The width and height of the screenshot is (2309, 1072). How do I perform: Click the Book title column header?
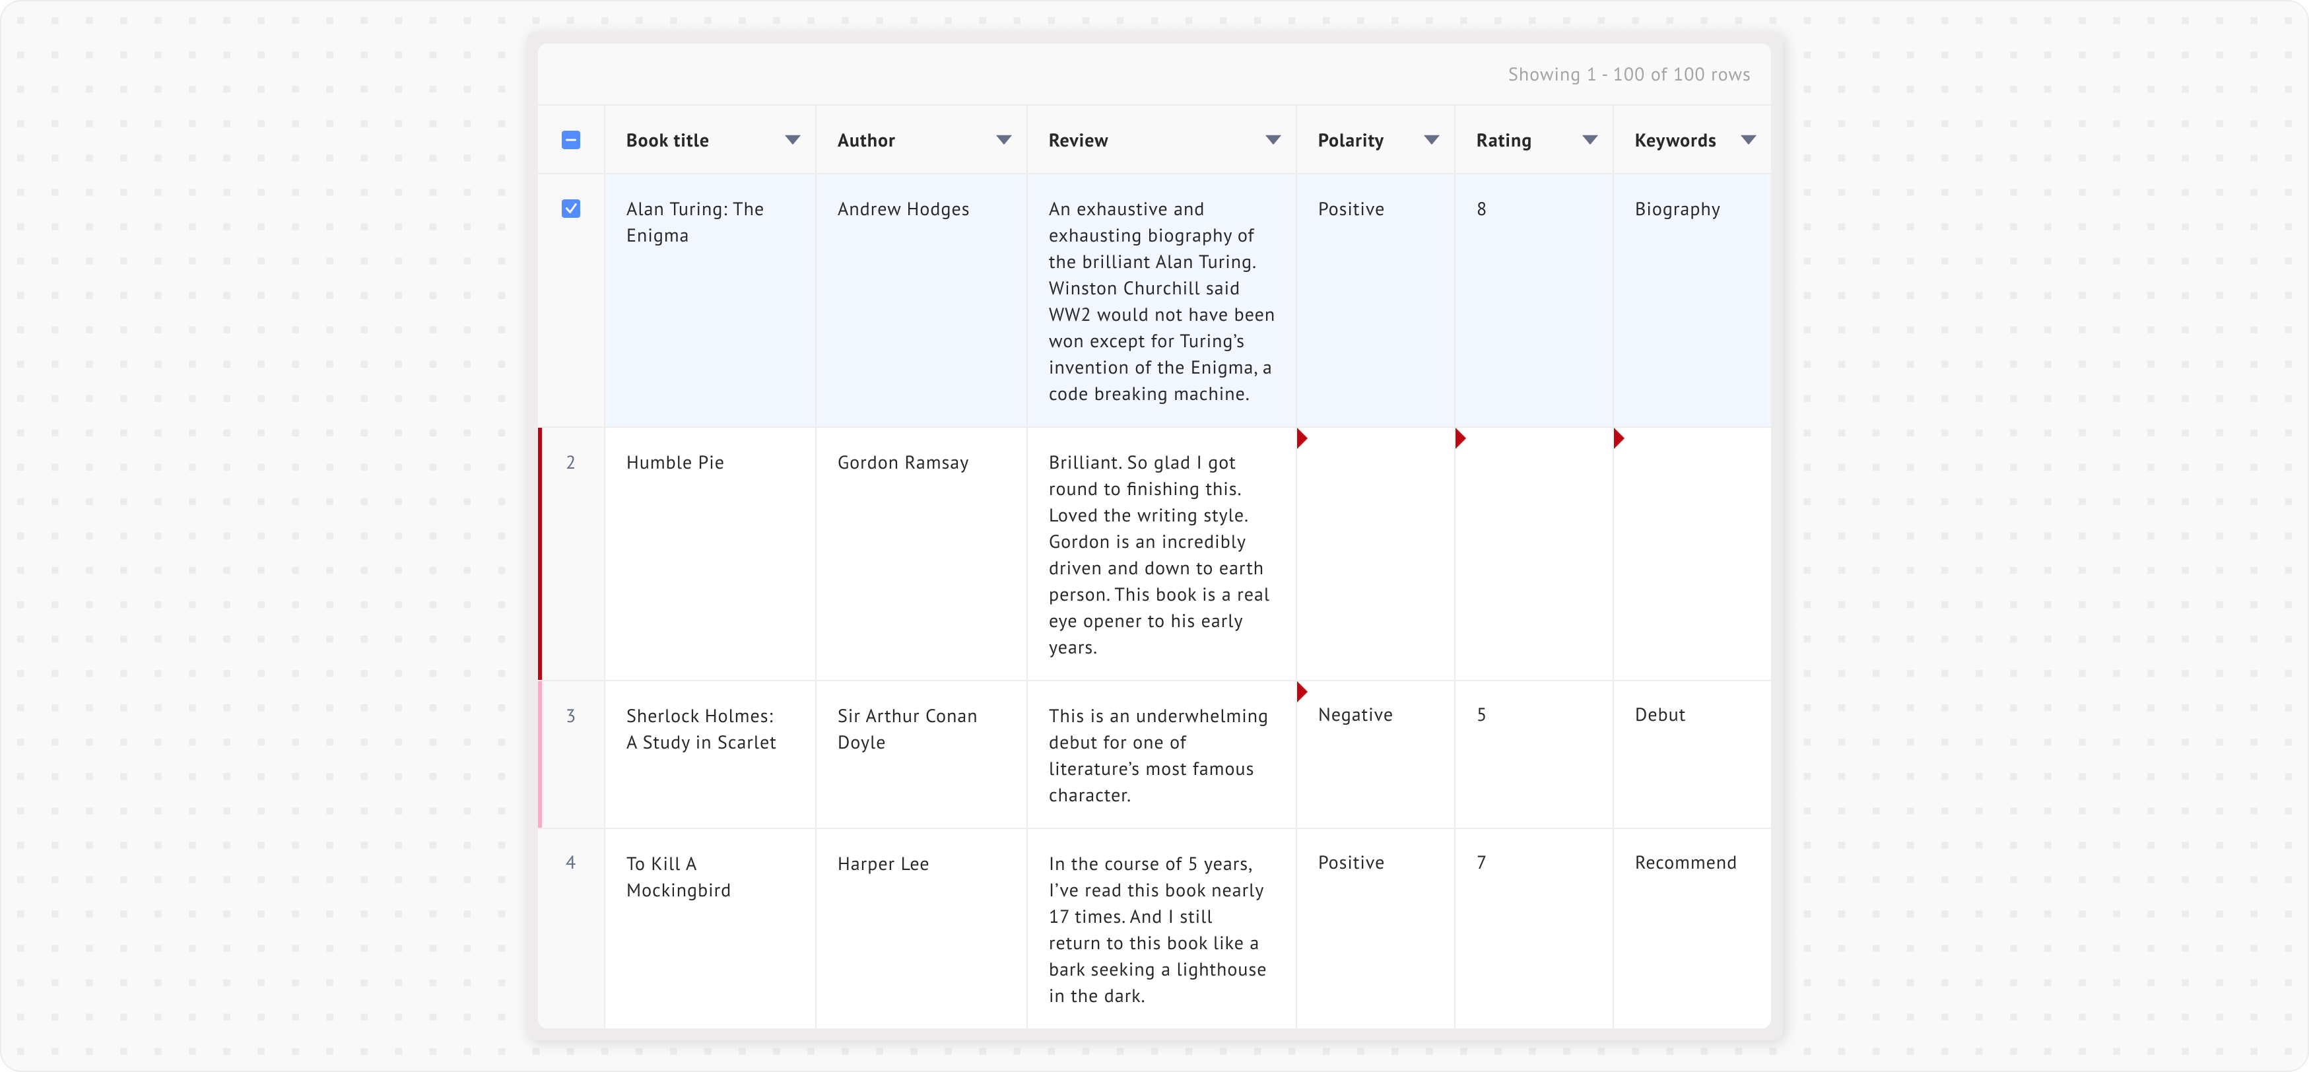[x=668, y=141]
